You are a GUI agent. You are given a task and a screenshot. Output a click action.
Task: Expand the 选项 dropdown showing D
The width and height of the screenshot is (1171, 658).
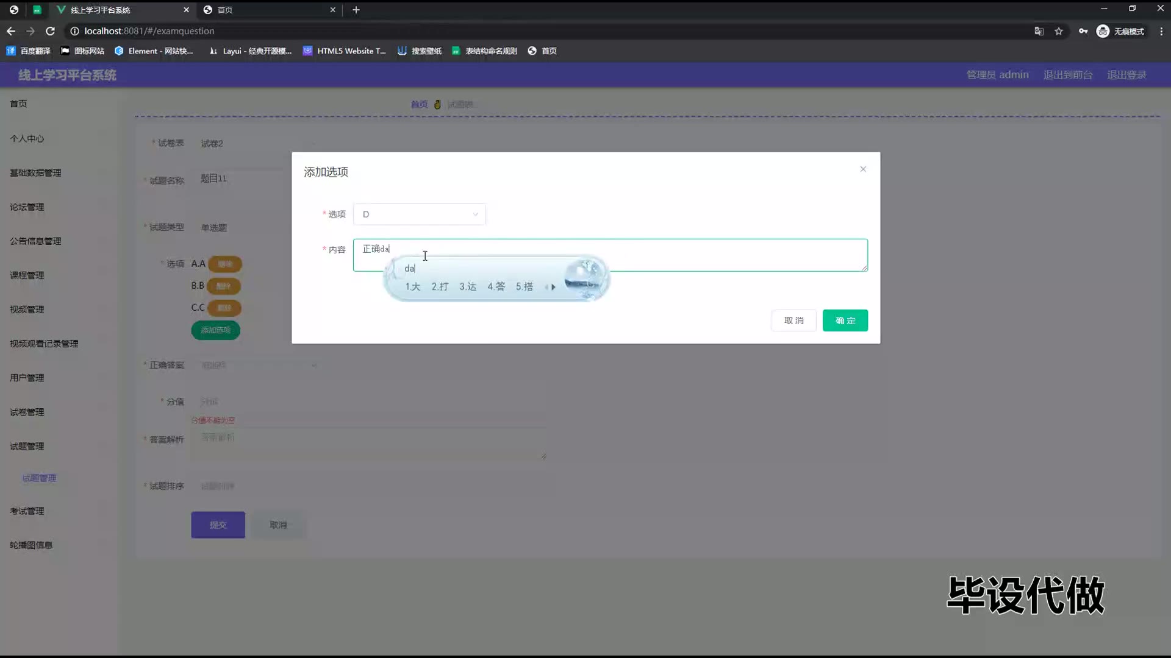[x=420, y=214]
